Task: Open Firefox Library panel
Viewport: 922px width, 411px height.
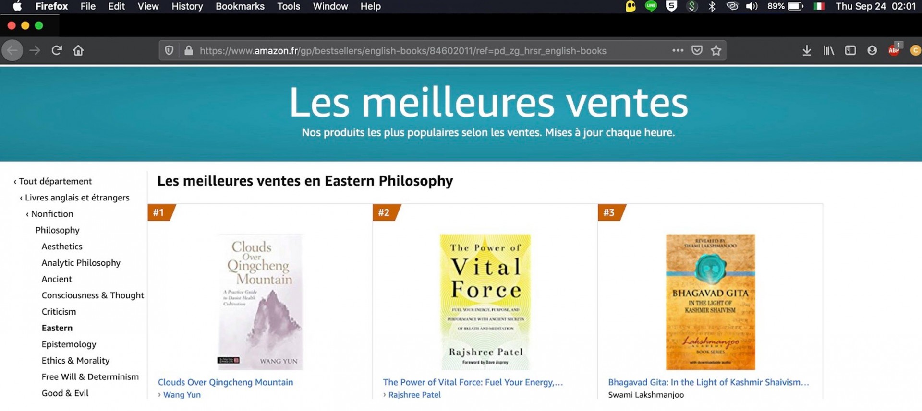Action: 829,50
